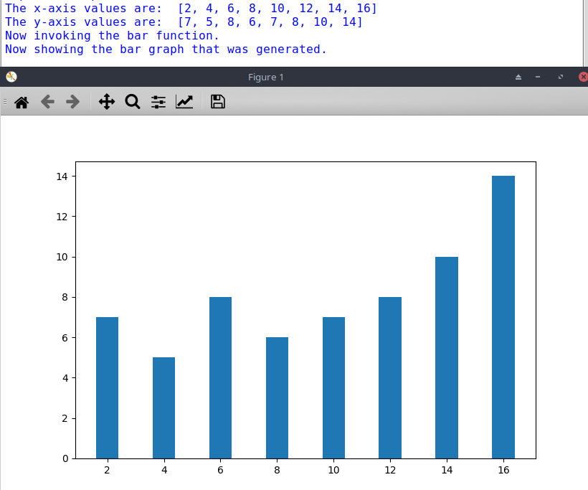Go forward to next plot view
Image resolution: width=588 pixels, height=490 pixels.
point(72,102)
